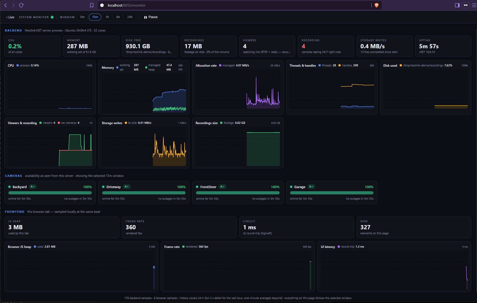477x303 pixels.
Task: Click the 'rec cameras' legend in Viewers chart
Action: [69, 123]
